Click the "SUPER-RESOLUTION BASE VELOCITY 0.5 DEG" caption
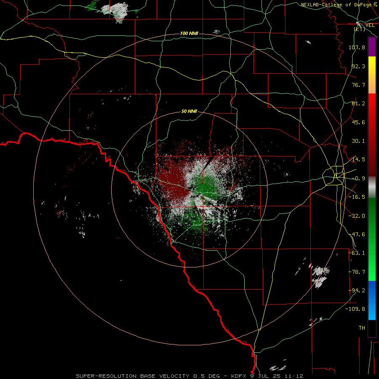Image resolution: width=379 pixels, height=379 pixels. click(x=148, y=376)
